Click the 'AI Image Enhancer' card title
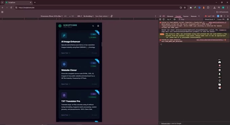Image resolution: width=230 pixels, height=125 pixels. (x=71, y=42)
